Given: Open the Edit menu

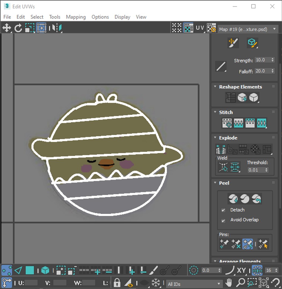Looking at the screenshot, I should coord(21,17).
